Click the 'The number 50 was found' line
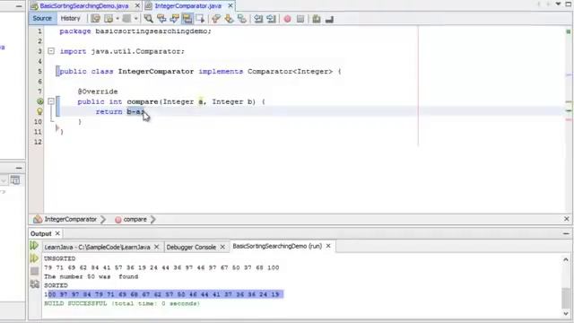 coord(91,276)
